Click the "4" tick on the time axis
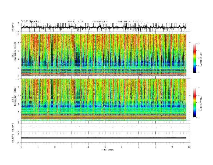 [x=88, y=147]
